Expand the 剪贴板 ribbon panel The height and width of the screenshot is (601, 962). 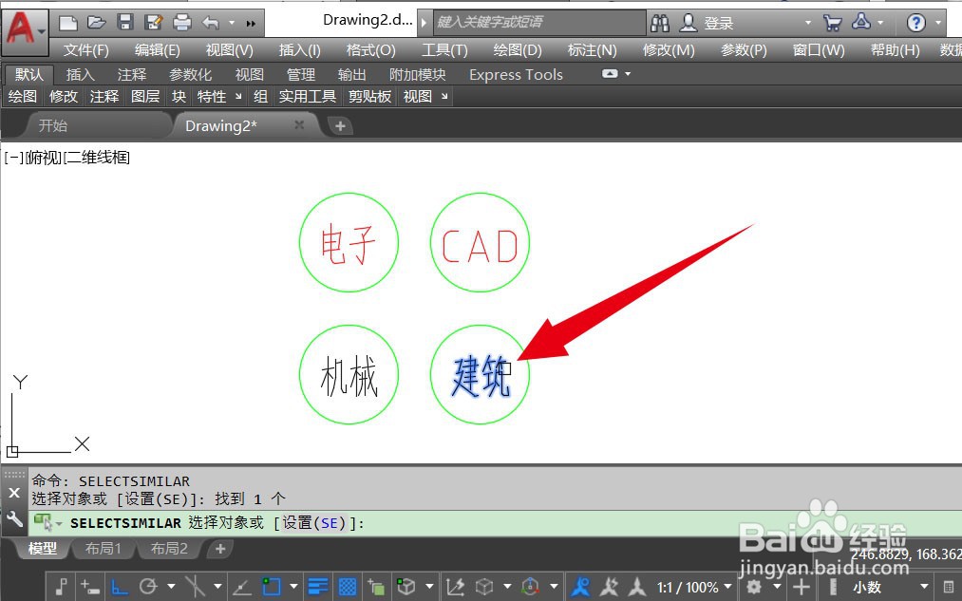pos(370,97)
